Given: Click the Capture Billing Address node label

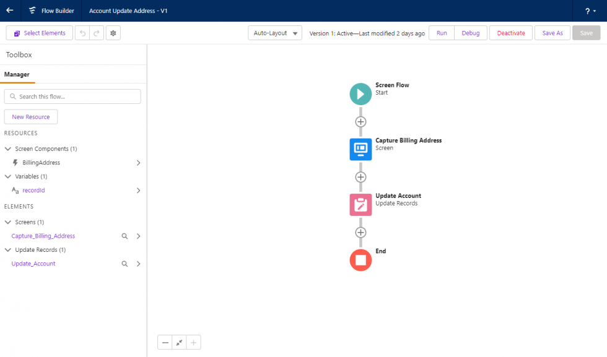Looking at the screenshot, I should [x=408, y=140].
